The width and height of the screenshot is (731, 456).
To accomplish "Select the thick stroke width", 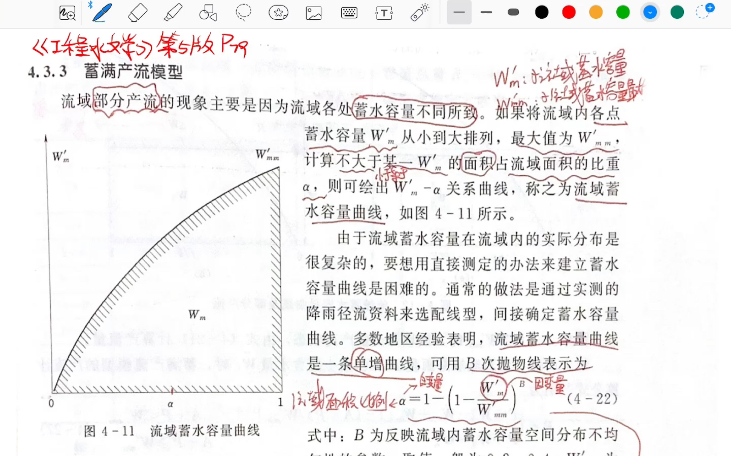I will [513, 12].
